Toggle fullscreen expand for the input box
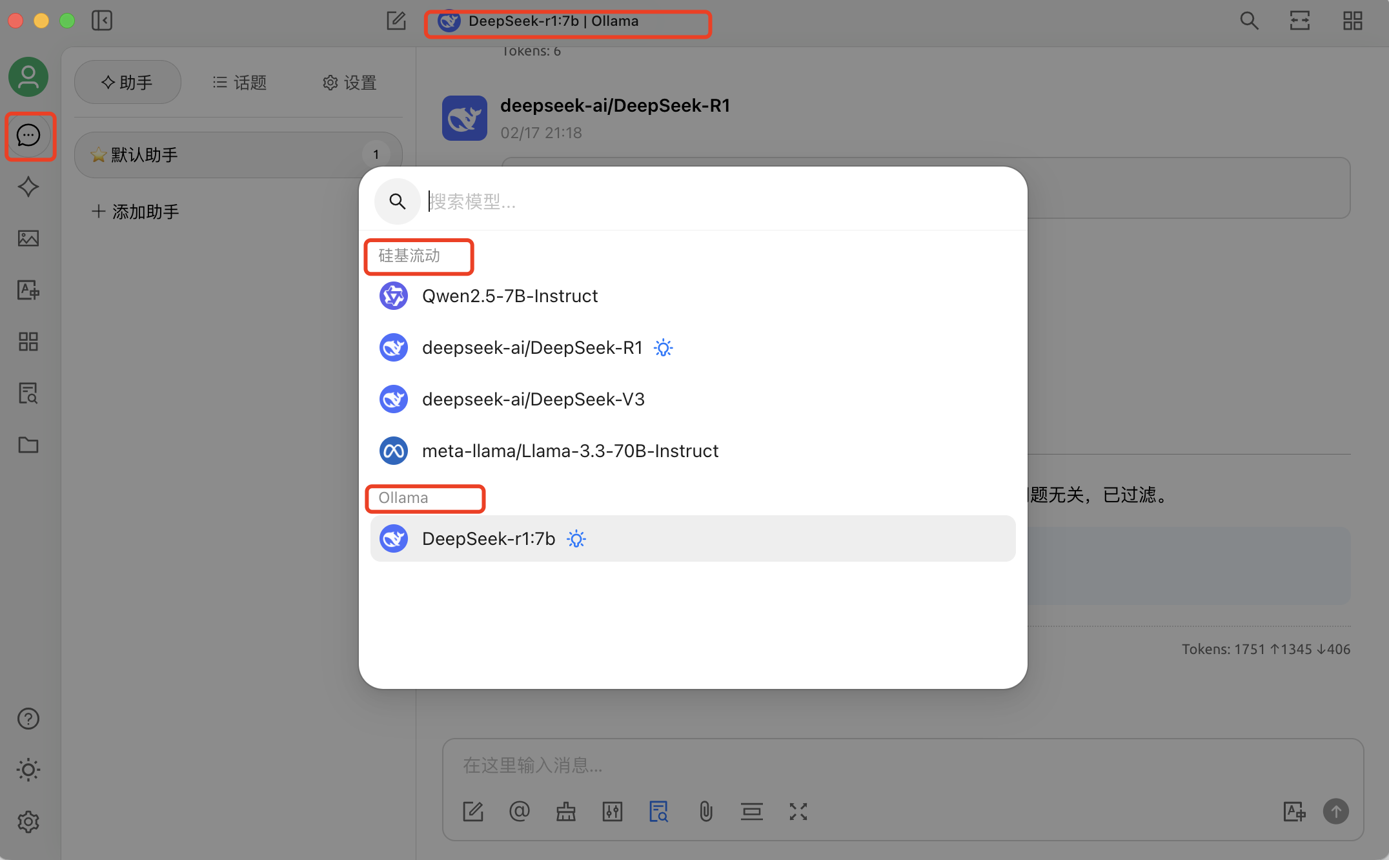This screenshot has height=860, width=1389. coord(798,812)
